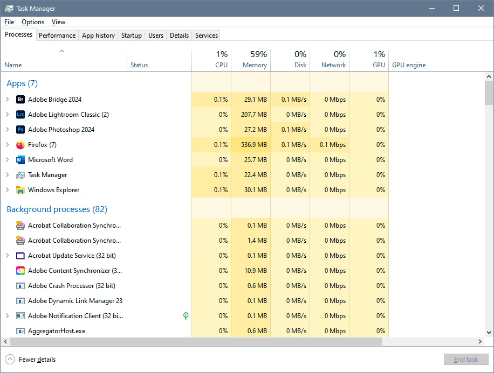Select the Firefox 536.9 MB memory cell
Screen dimensions: 494x373
click(x=251, y=145)
